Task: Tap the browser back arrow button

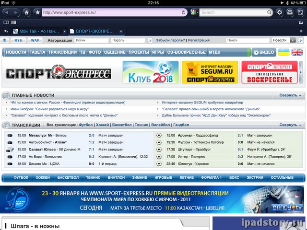Action: click(x=7, y=12)
